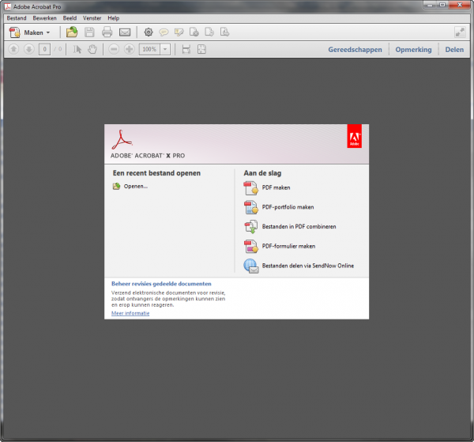474x442 pixels.
Task: Click the combine files into PDF icon
Action: [x=251, y=227]
